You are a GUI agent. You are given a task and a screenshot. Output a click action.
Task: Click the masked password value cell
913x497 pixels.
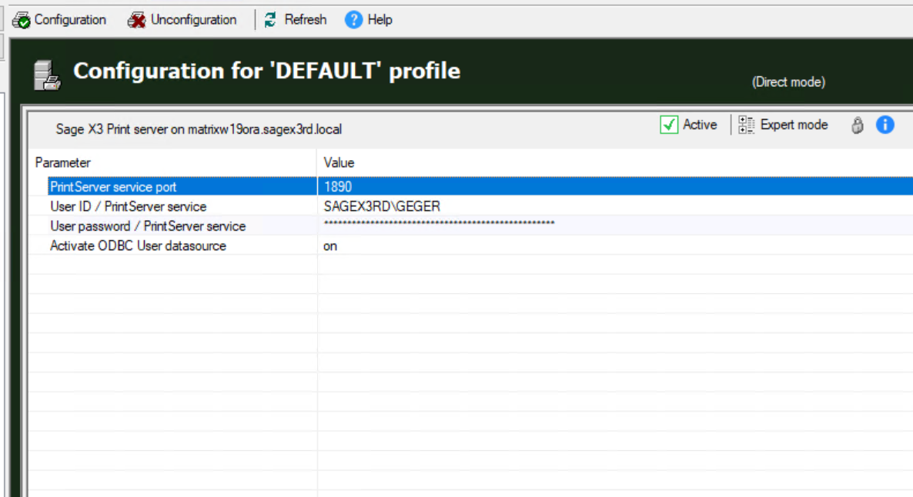click(615, 225)
